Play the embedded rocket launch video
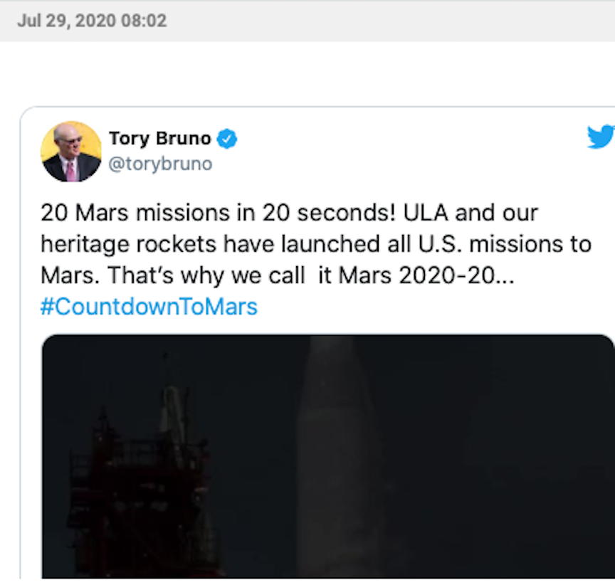 coord(327,455)
